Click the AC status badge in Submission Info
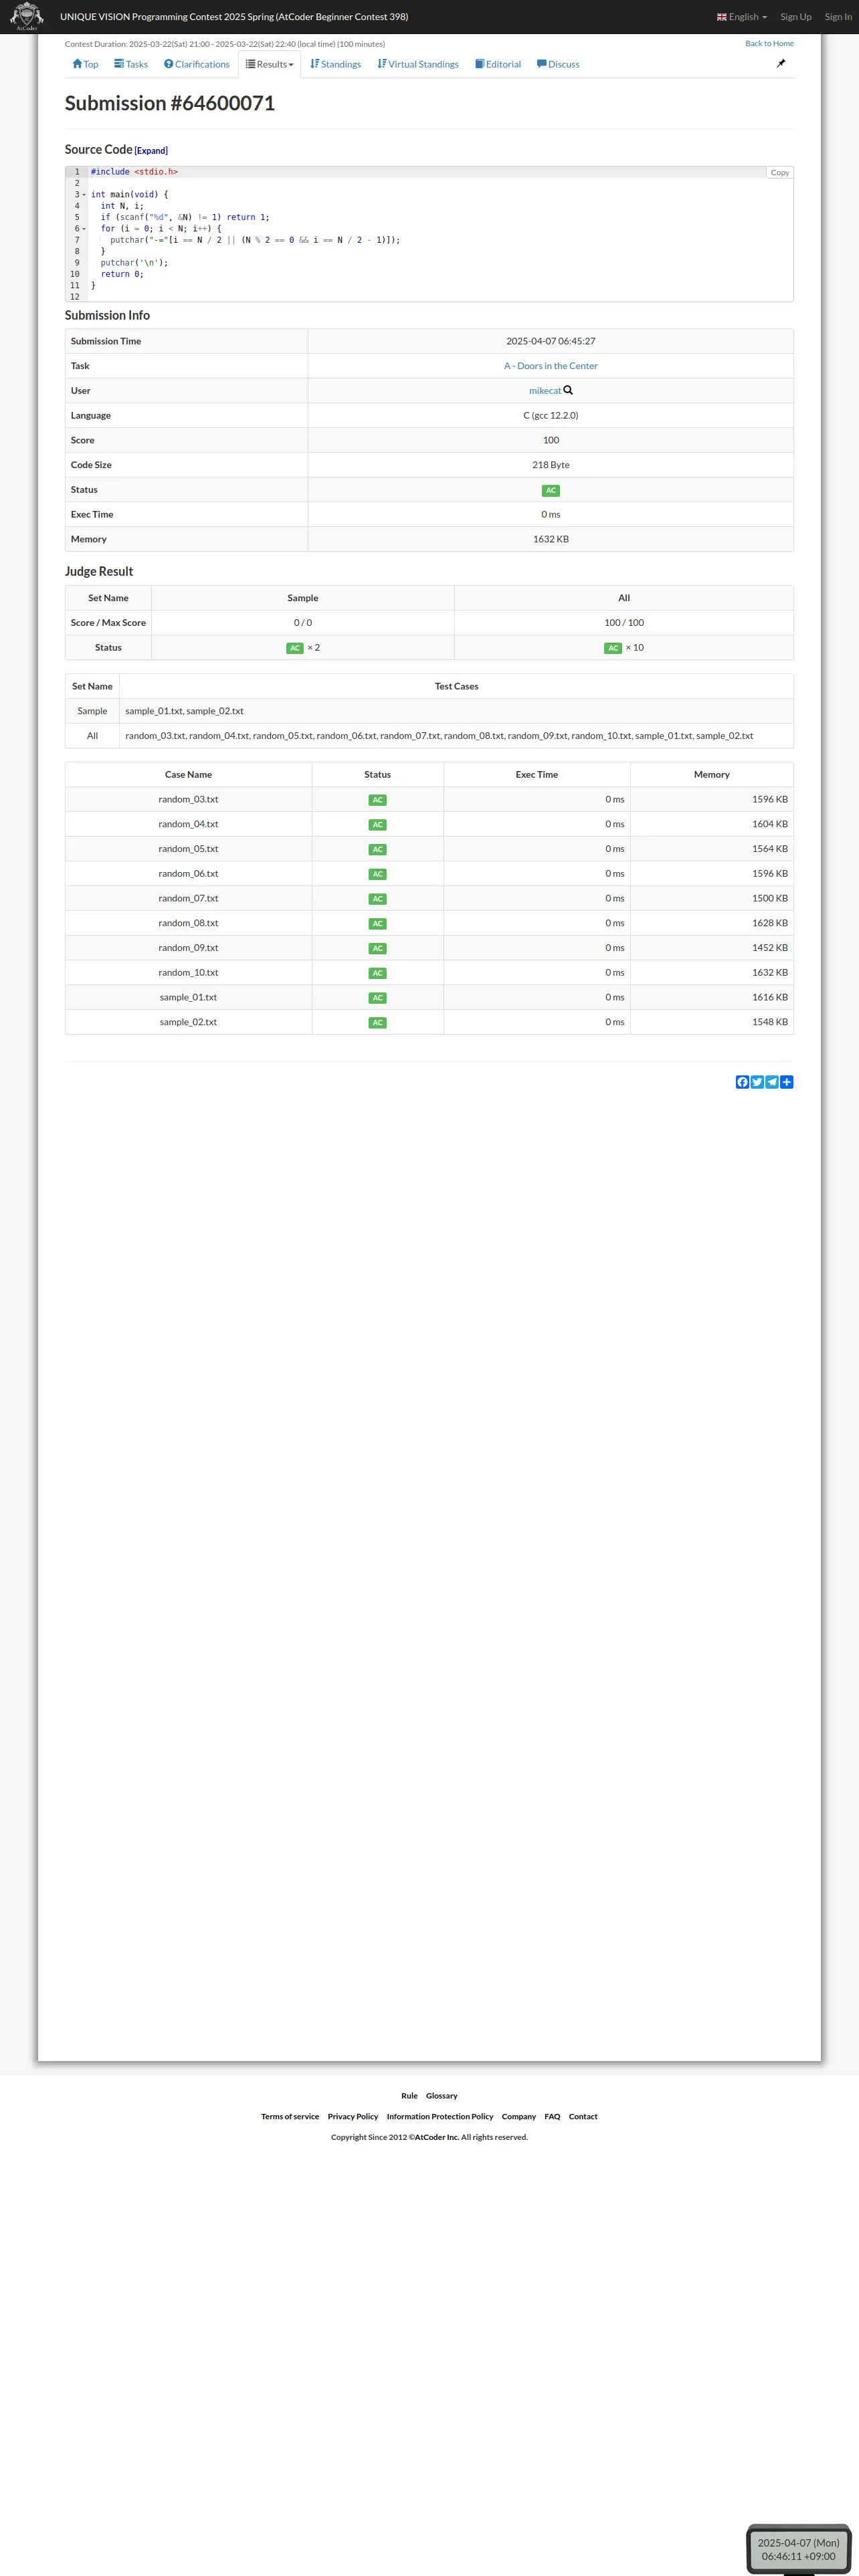 tap(551, 490)
